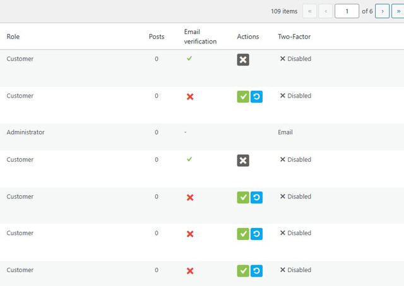Click the 'of 6' page total text

(367, 11)
